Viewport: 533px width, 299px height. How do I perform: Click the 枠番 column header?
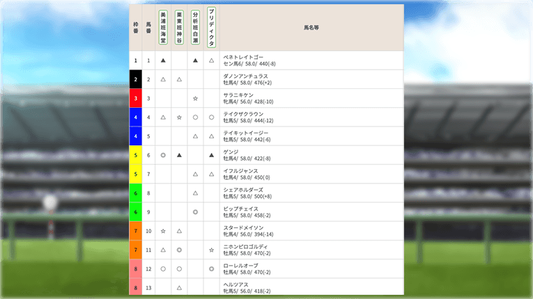tap(136, 28)
